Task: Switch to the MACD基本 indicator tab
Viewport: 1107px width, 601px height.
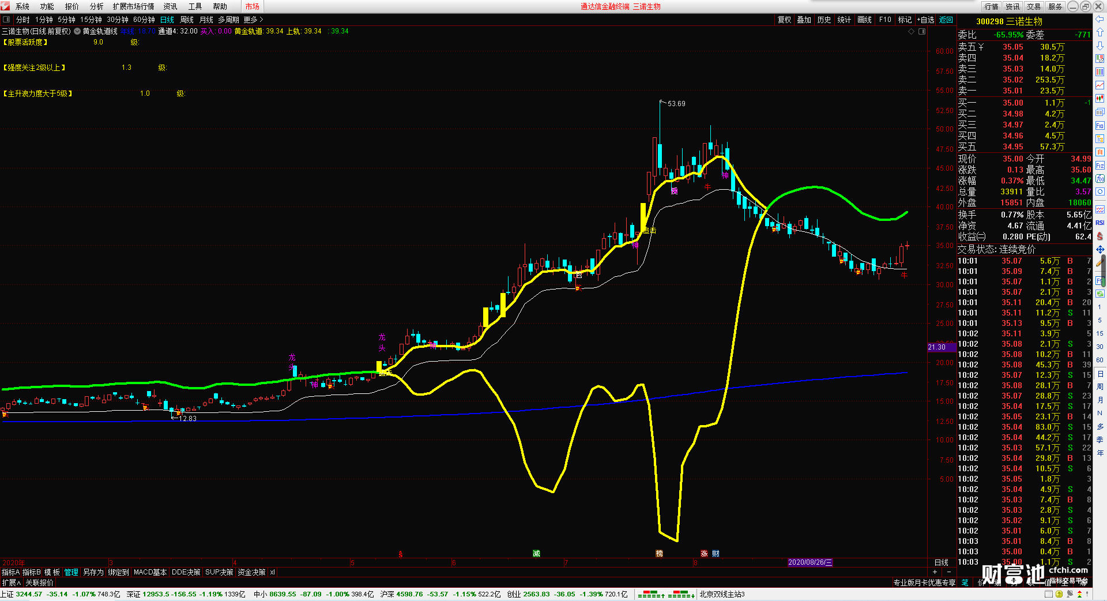Action: pos(150,572)
